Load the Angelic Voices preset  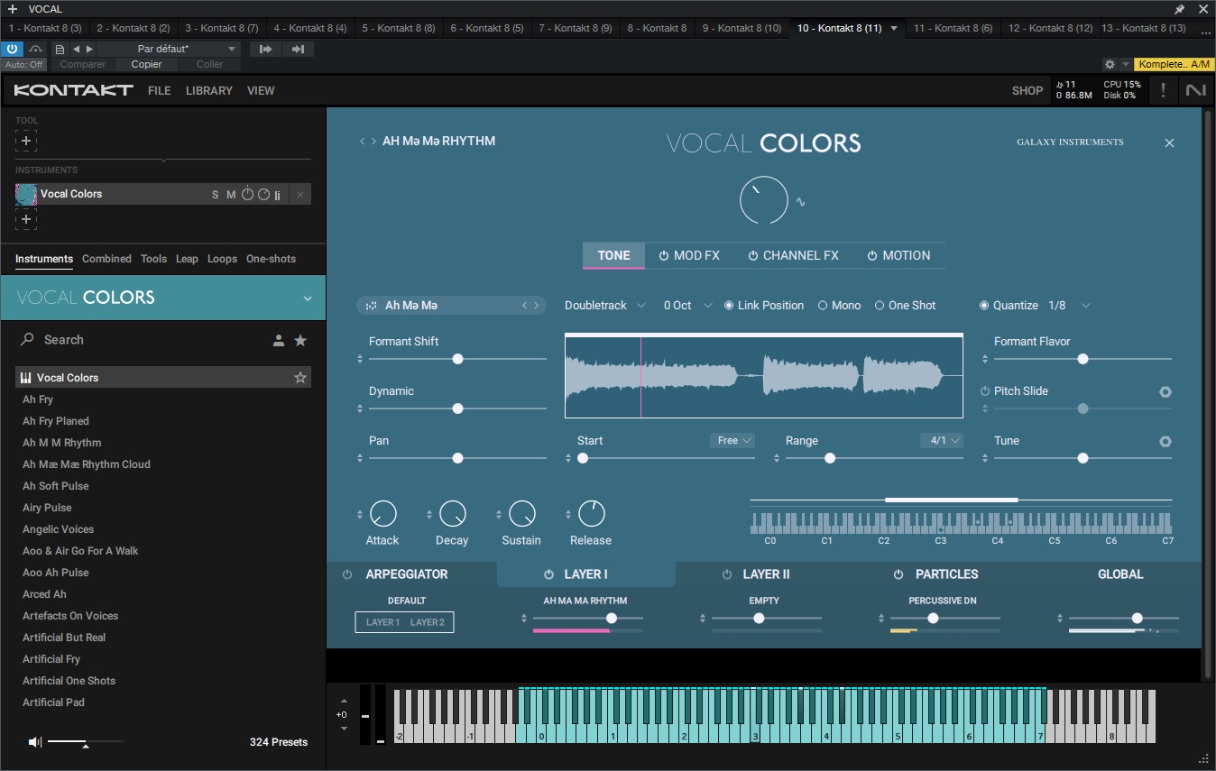coord(58,529)
